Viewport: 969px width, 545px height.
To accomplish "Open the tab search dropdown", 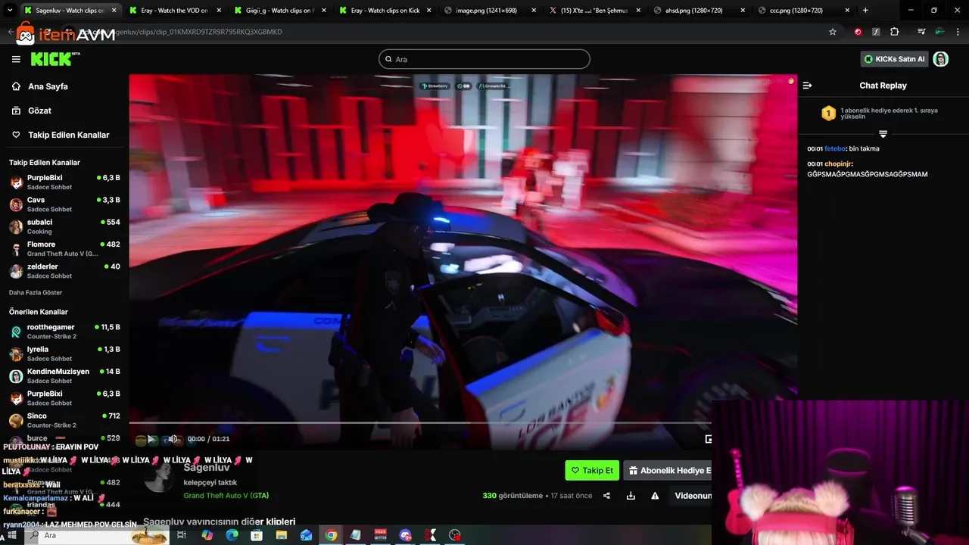I will click(x=8, y=11).
